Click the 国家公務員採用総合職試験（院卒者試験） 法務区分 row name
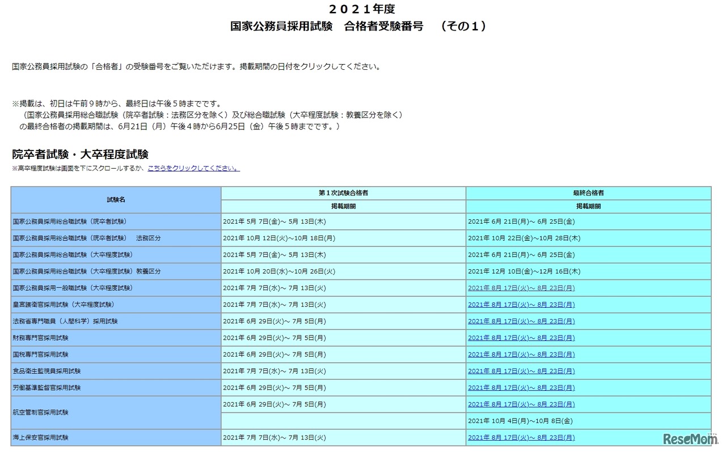 click(x=86, y=238)
